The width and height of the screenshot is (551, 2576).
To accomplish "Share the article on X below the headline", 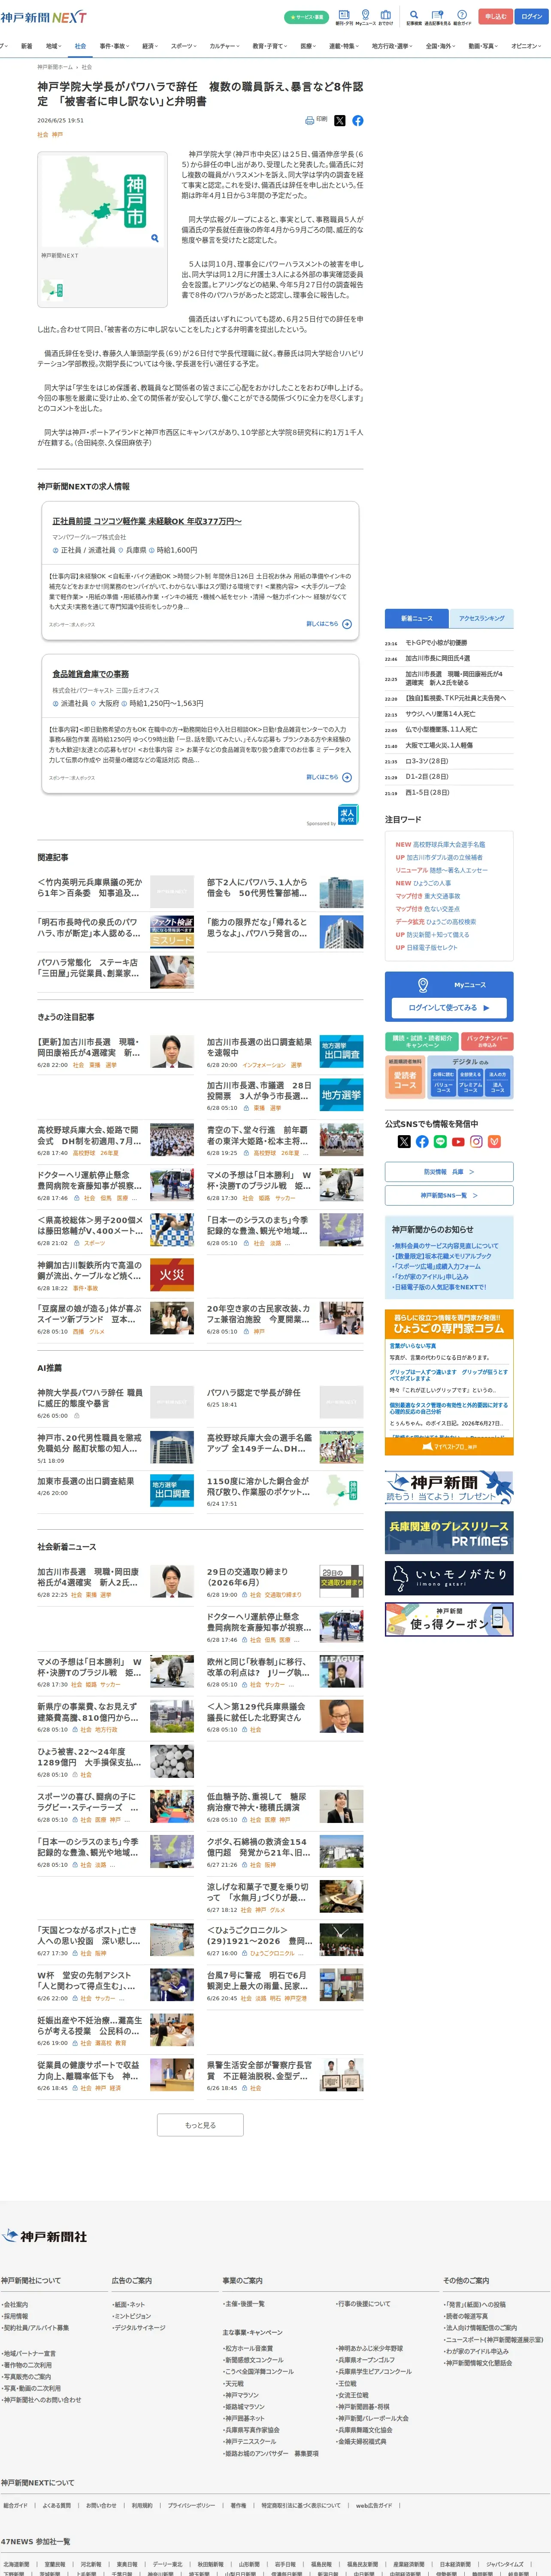I will 340,120.
